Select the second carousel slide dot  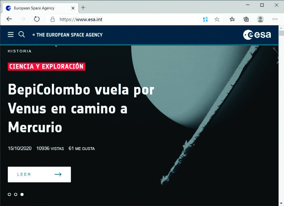click(x=16, y=194)
